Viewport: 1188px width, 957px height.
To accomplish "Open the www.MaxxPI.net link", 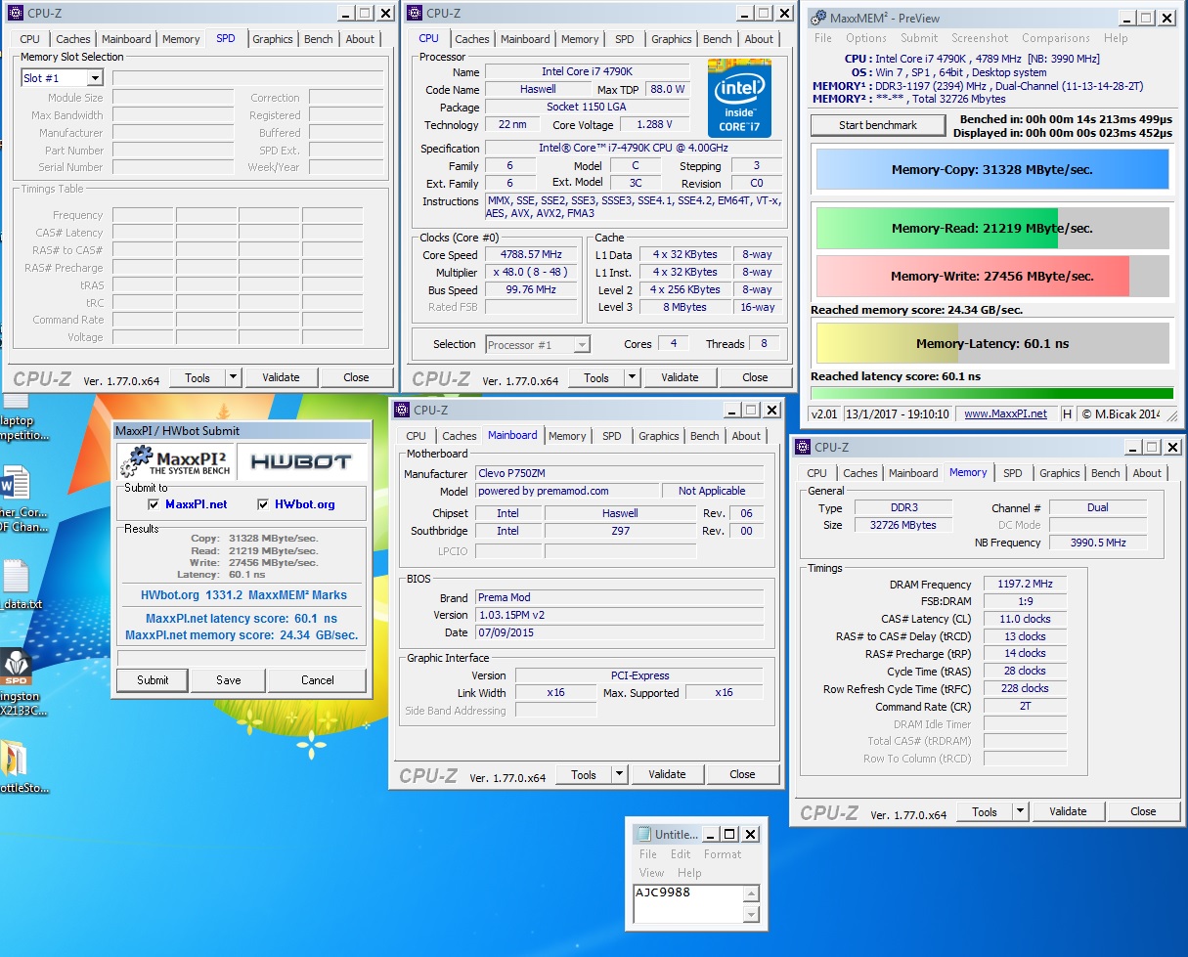I will pos(1005,414).
